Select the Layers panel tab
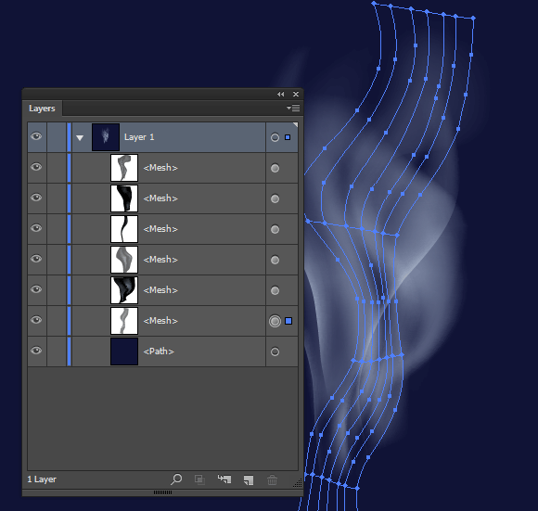 [x=42, y=109]
